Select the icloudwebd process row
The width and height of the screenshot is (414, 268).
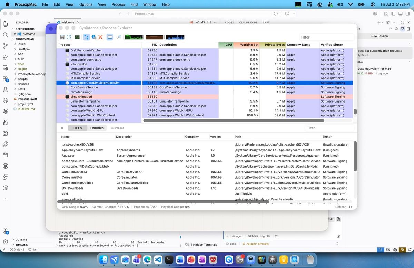205,64
